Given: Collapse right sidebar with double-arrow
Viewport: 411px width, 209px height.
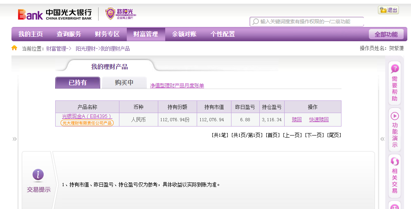Looking at the screenshot, I should click(x=382, y=139).
